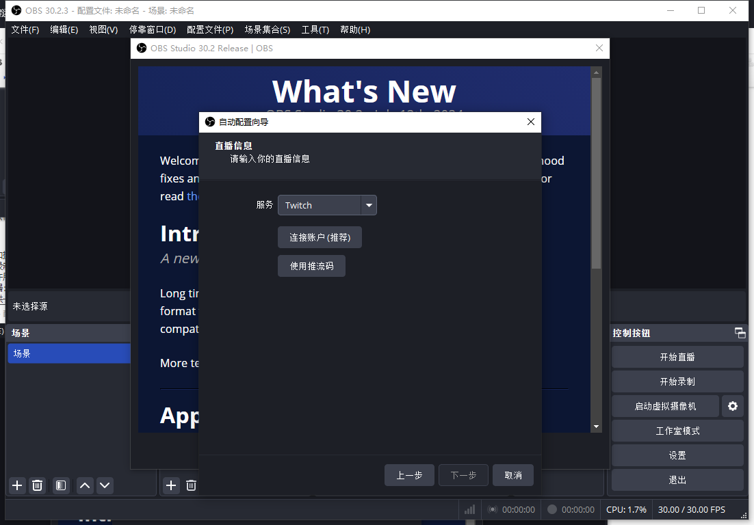The image size is (754, 525).
Task: Click the recording time status icon
Action: [571, 510]
